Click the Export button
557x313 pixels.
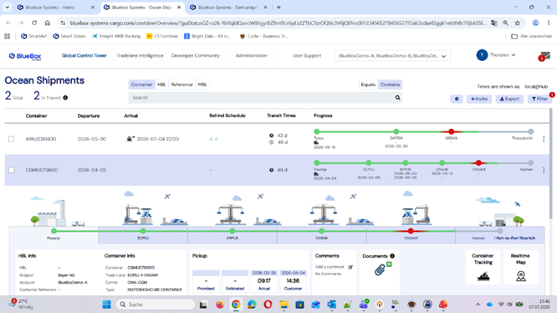pos(509,99)
